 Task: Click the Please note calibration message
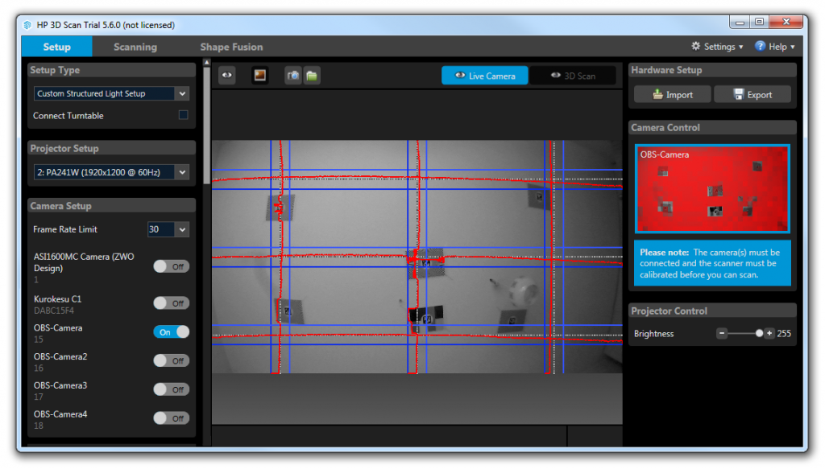pyautogui.click(x=712, y=263)
